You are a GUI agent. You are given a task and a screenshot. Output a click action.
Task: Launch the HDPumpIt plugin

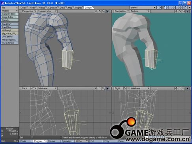(x=9, y=30)
